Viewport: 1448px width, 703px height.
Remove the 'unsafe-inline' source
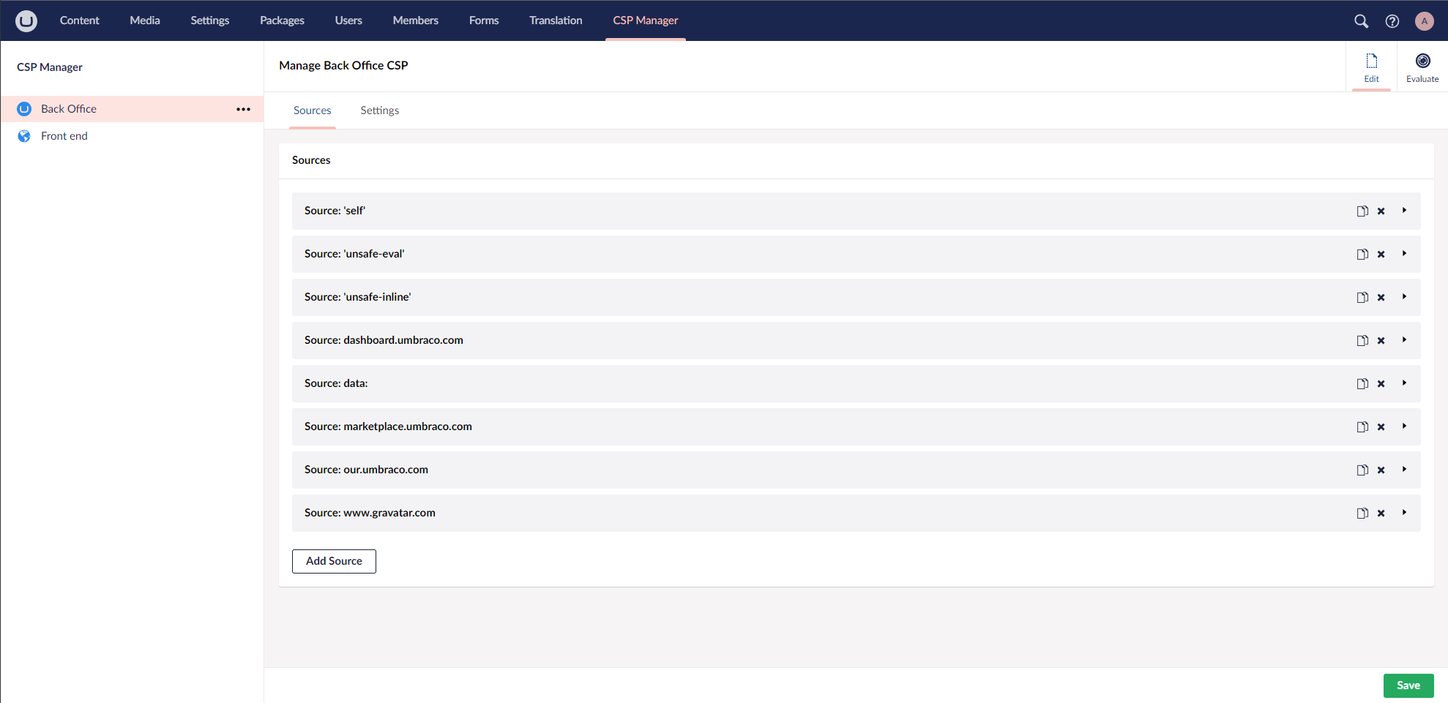(x=1381, y=298)
